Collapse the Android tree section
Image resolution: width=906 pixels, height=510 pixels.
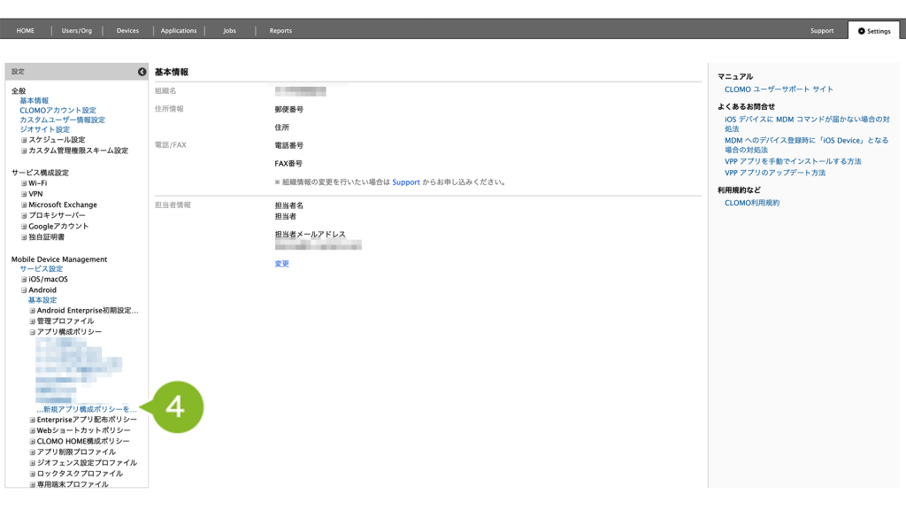point(25,290)
